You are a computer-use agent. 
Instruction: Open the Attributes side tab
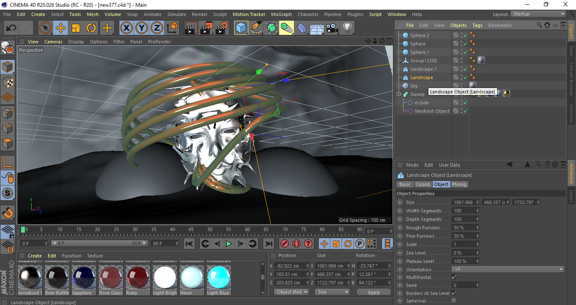point(571,173)
